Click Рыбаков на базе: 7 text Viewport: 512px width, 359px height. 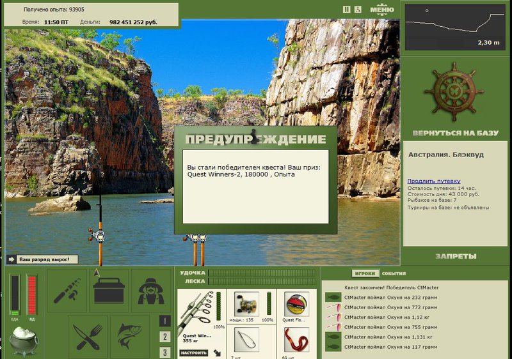click(431, 200)
